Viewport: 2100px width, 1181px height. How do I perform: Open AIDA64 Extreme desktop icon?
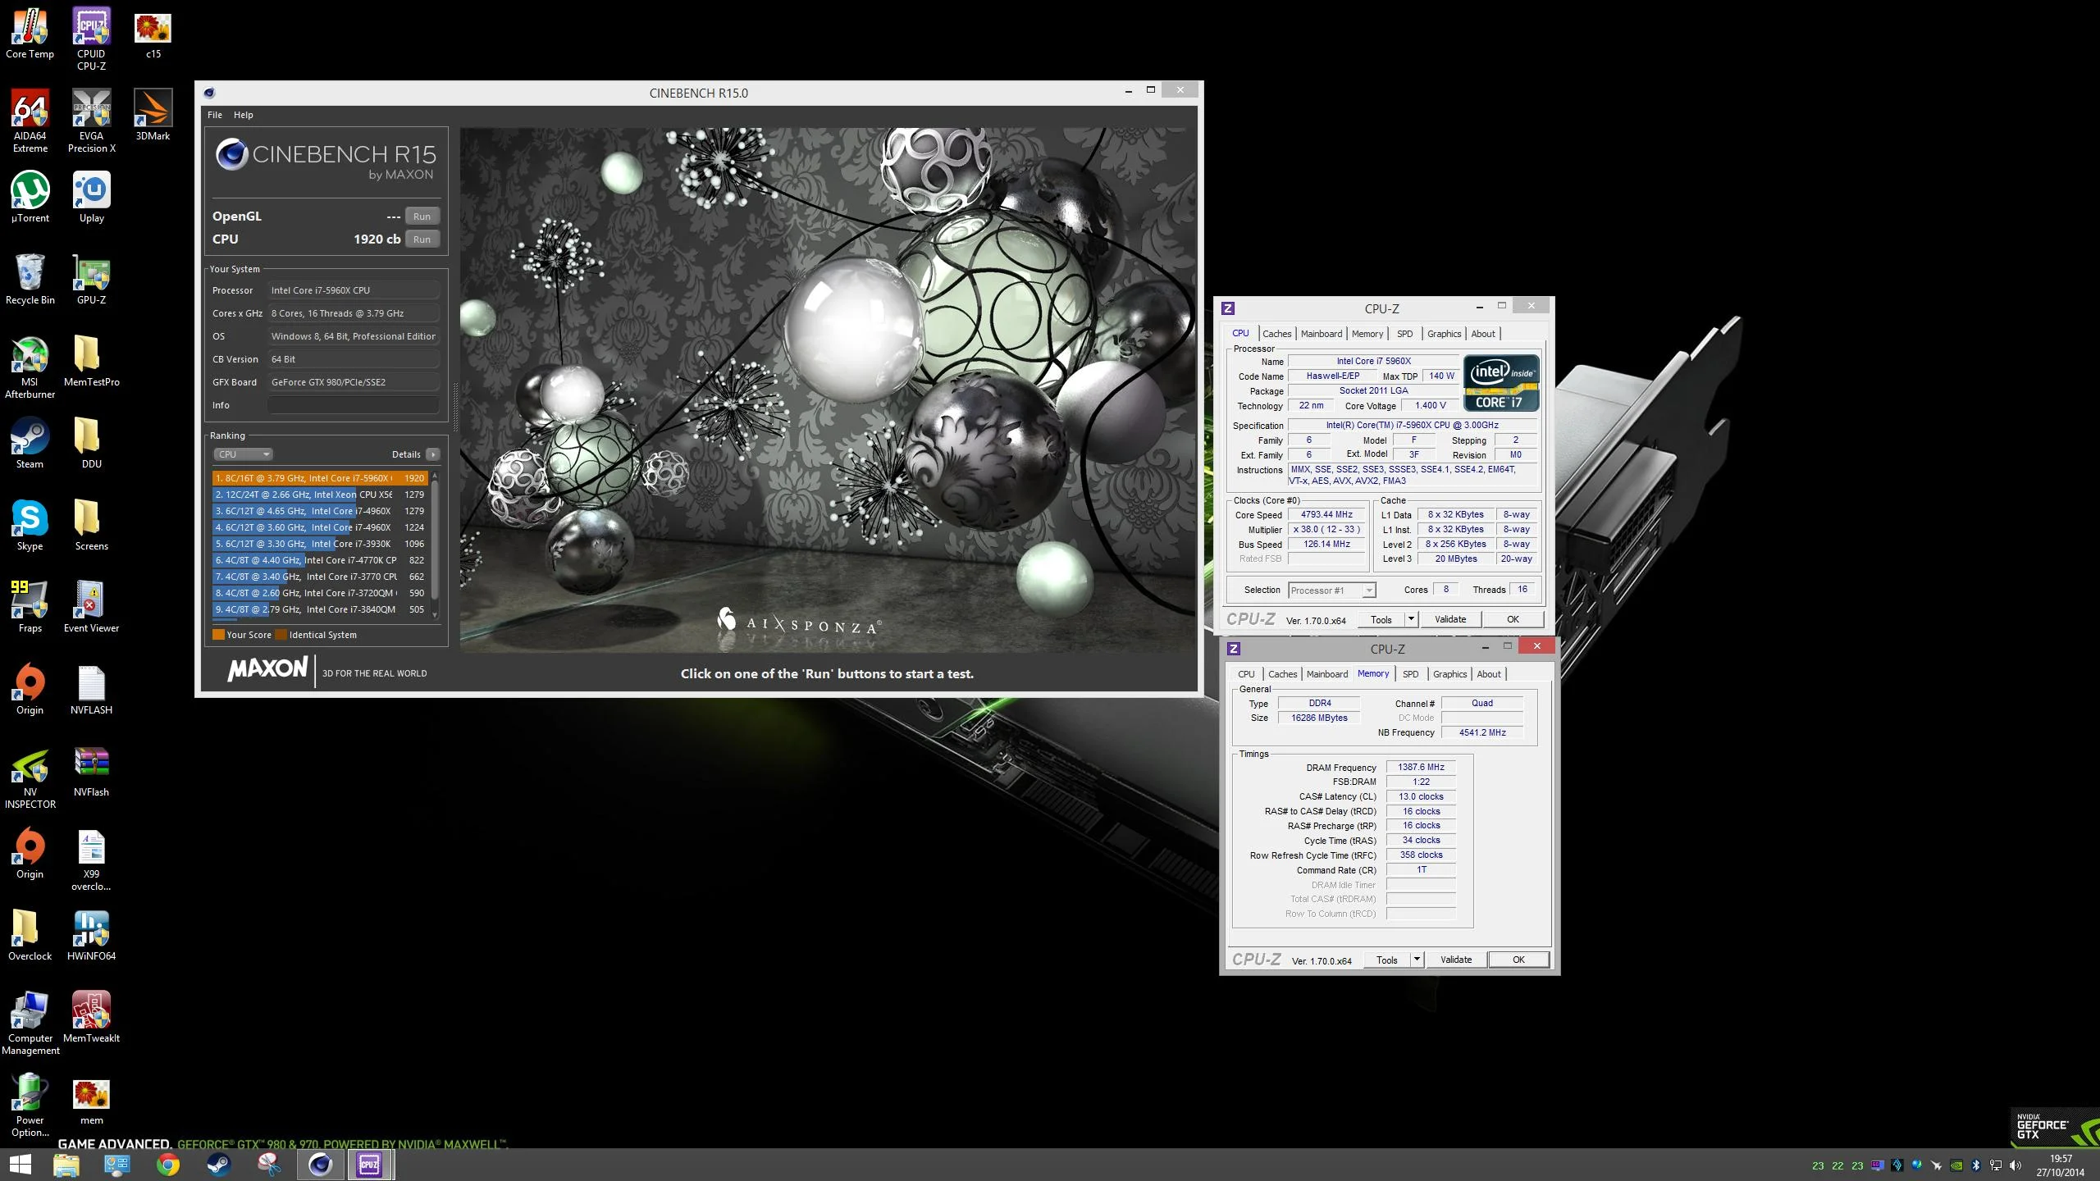click(30, 121)
